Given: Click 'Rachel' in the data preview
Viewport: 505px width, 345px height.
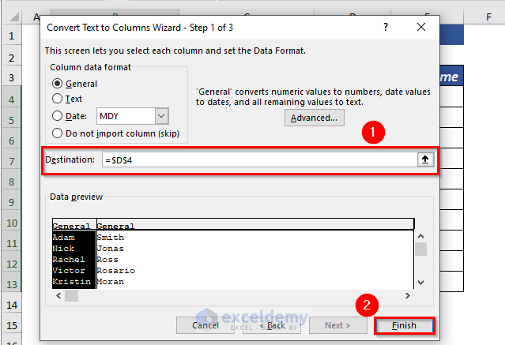Looking at the screenshot, I should point(69,260).
